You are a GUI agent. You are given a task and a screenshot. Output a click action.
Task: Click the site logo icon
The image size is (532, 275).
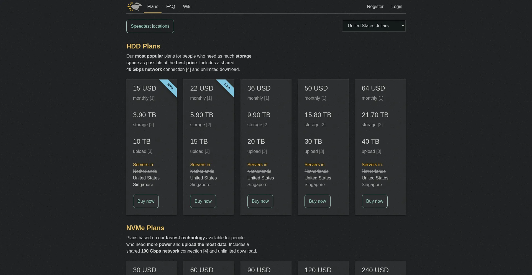point(135,6)
